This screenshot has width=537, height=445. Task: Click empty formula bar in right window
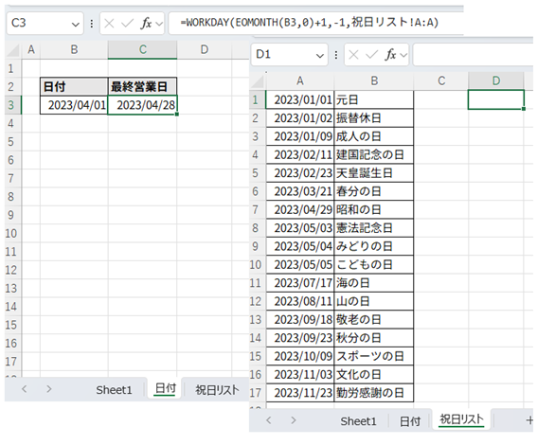click(474, 55)
